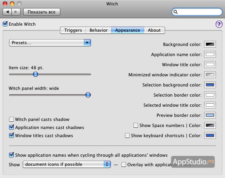Click the Item size slider knob
The width and height of the screenshot is (225, 178).
(x=35, y=74)
